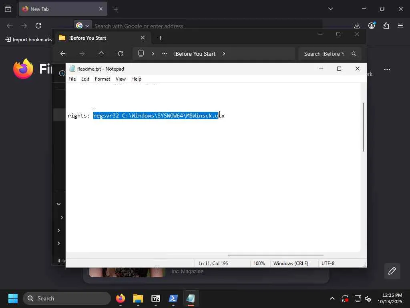Click the 100% zoom status entry
The image size is (410, 308).
click(259, 263)
